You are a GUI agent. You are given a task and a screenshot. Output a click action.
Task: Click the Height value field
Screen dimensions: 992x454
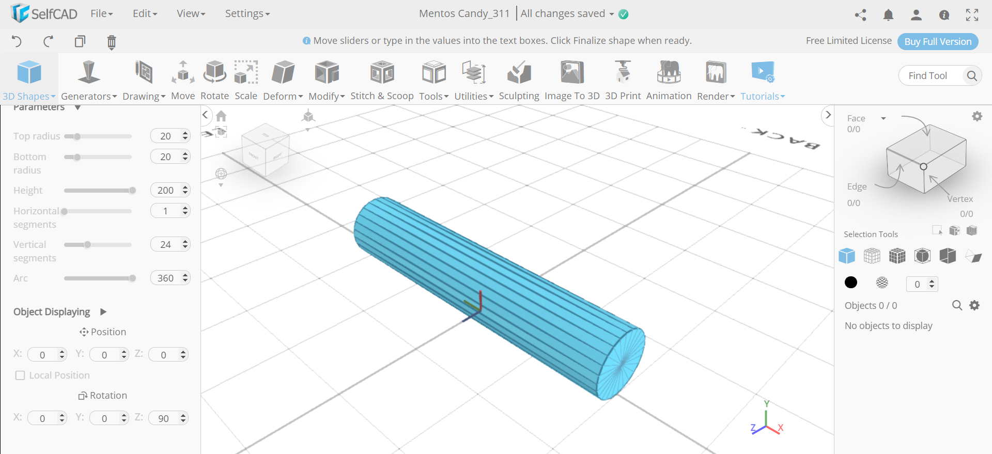point(171,190)
